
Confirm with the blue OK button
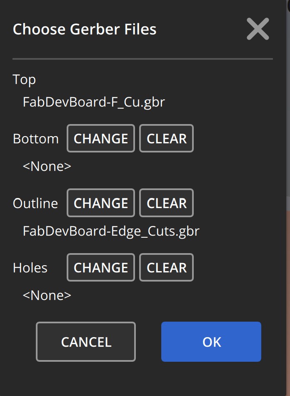point(211,342)
